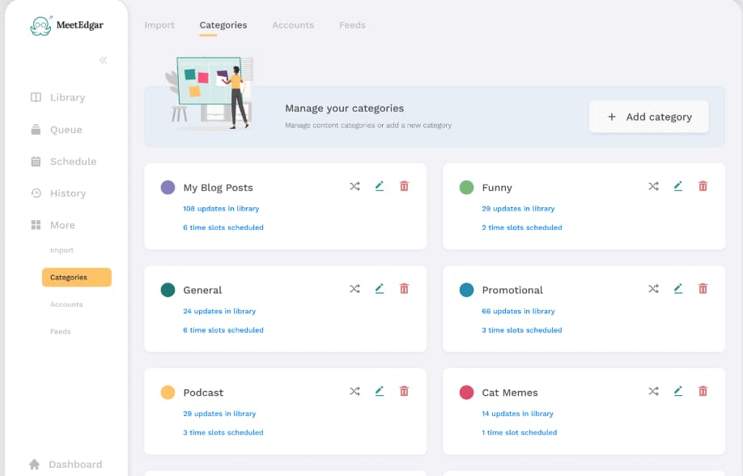
Task: Click the Add category button
Action: [x=648, y=117]
